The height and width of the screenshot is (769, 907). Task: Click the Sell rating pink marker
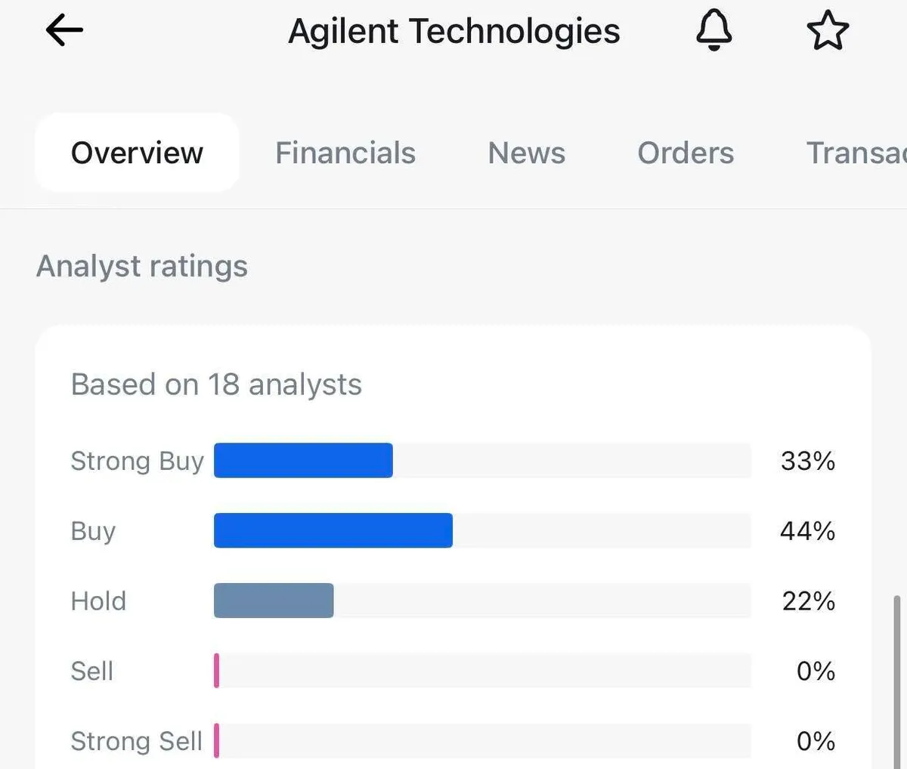pos(217,671)
